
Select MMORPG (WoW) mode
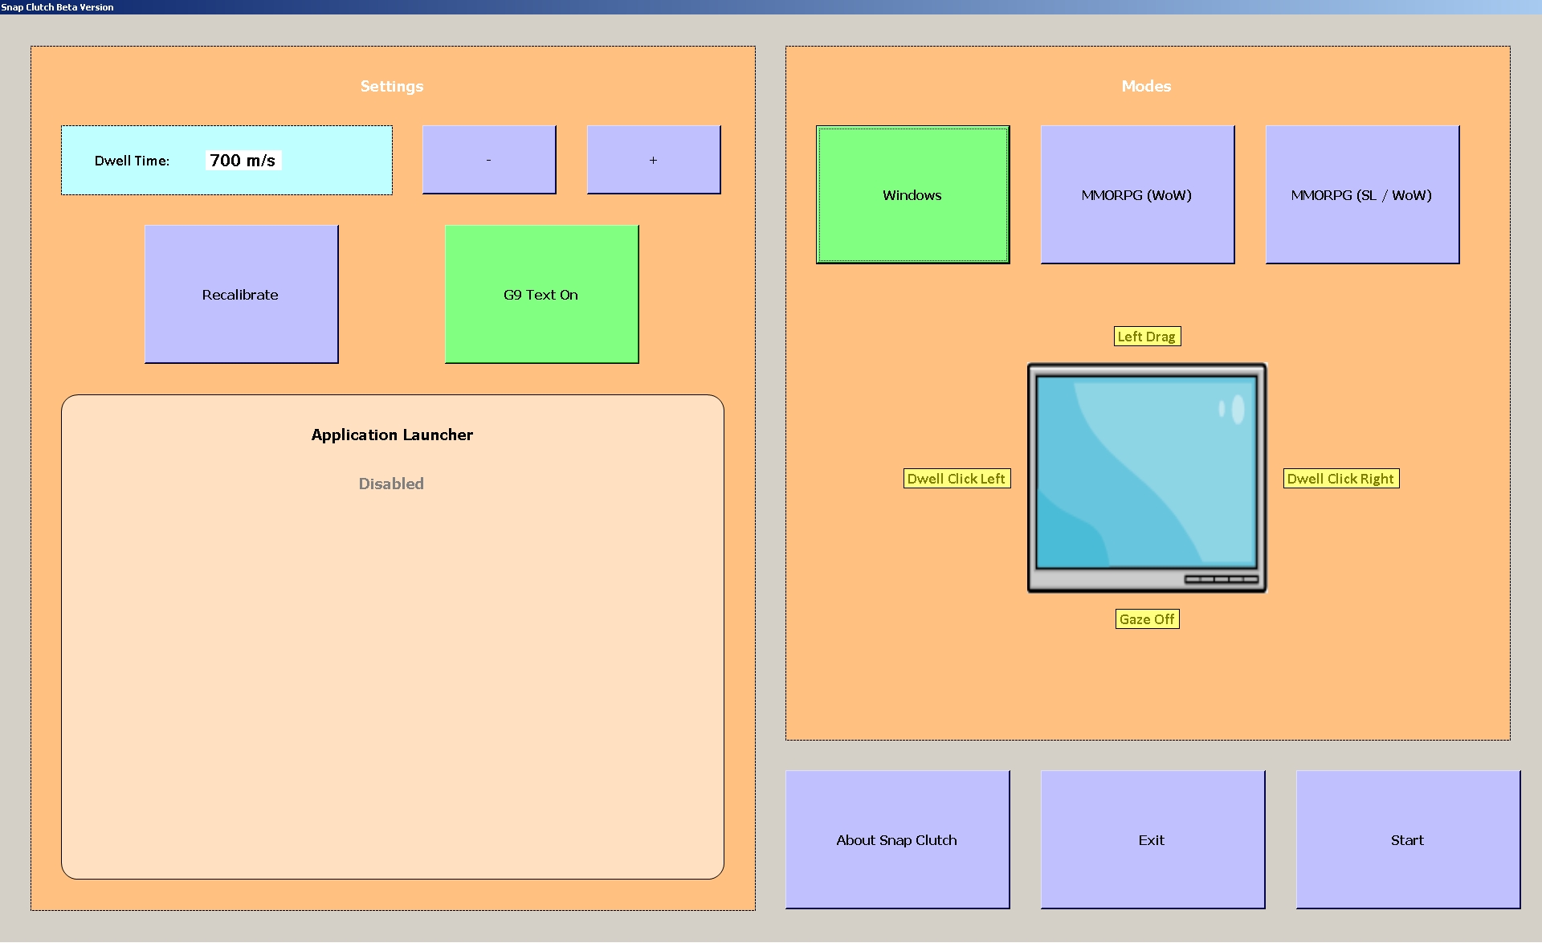pos(1137,195)
